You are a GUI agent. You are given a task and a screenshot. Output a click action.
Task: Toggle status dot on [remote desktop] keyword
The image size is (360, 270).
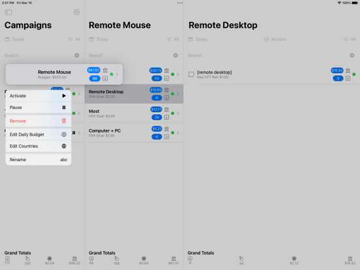click(354, 74)
